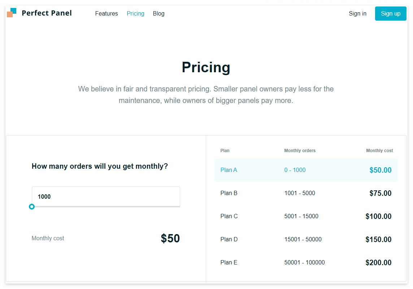413x289 pixels.
Task: Click the 'Monthly cost' table column header
Action: click(x=379, y=151)
